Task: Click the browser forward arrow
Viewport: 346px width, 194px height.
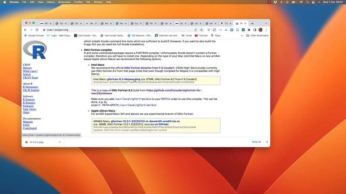Action: [31, 30]
